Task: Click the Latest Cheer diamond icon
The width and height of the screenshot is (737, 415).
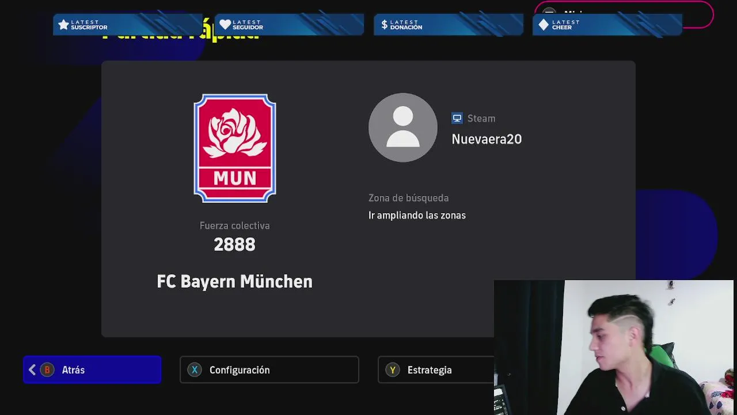Action: tap(544, 25)
